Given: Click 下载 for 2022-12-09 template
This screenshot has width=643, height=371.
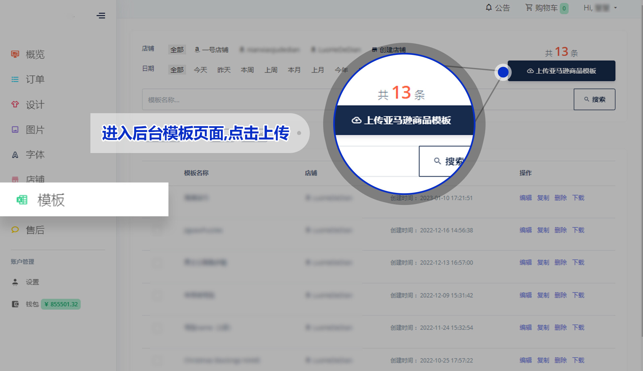Looking at the screenshot, I should click(x=578, y=295).
